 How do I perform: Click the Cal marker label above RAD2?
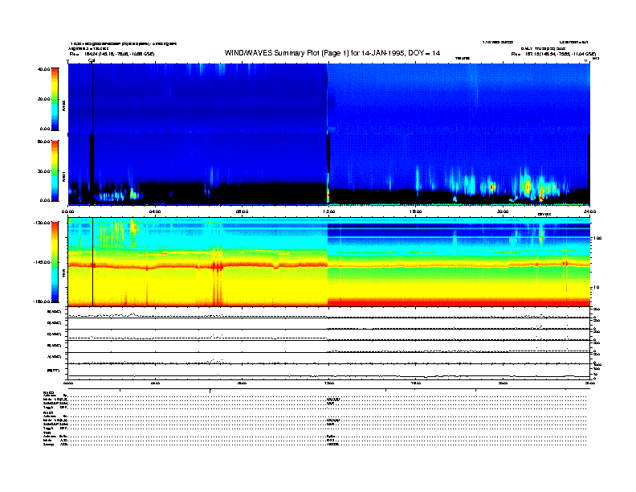coord(92,60)
